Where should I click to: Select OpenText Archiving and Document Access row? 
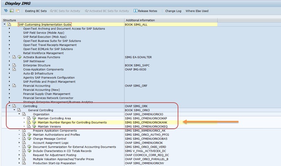coord(64,29)
